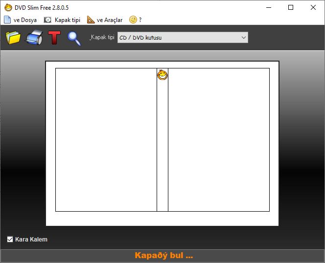Expand the CD / DVD kutusu dropdown
The width and height of the screenshot is (325, 263).
pos(183,38)
